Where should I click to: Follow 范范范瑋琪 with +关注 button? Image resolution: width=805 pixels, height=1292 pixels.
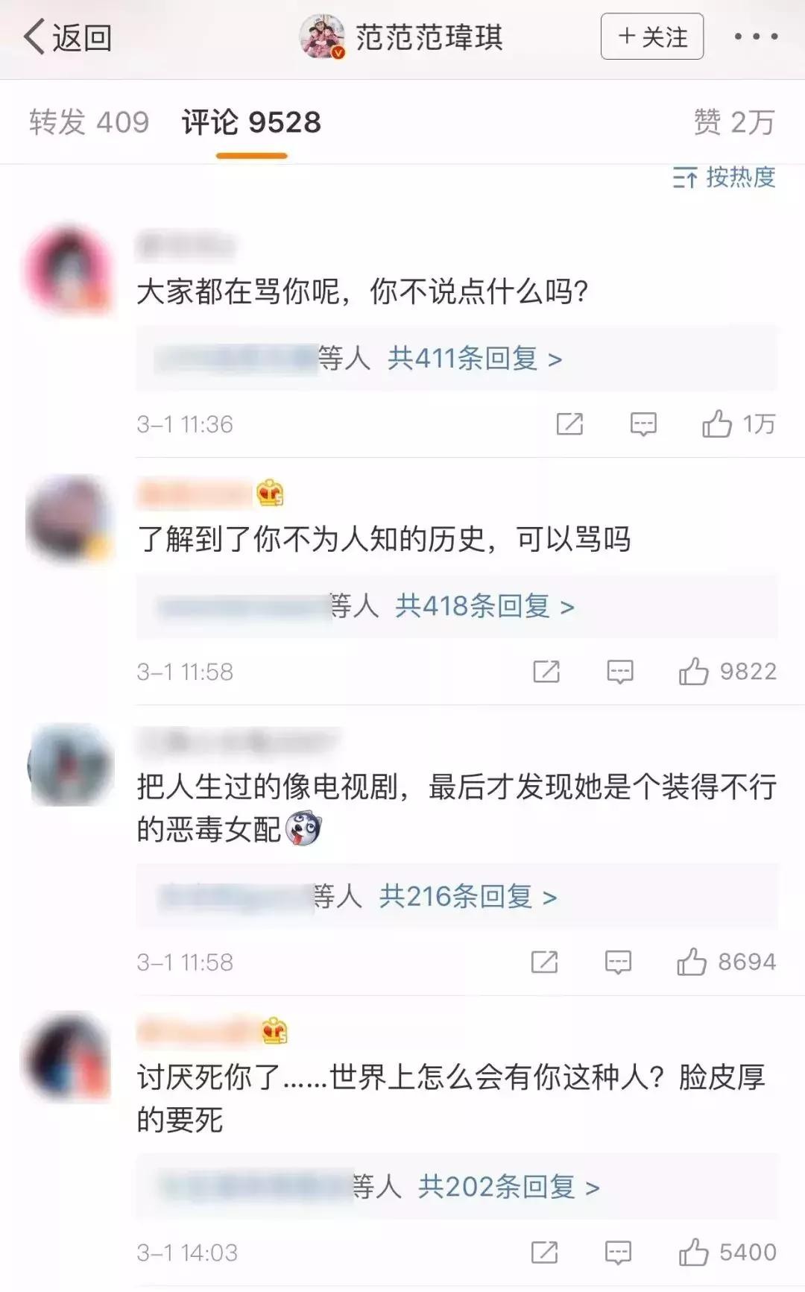[x=652, y=37]
